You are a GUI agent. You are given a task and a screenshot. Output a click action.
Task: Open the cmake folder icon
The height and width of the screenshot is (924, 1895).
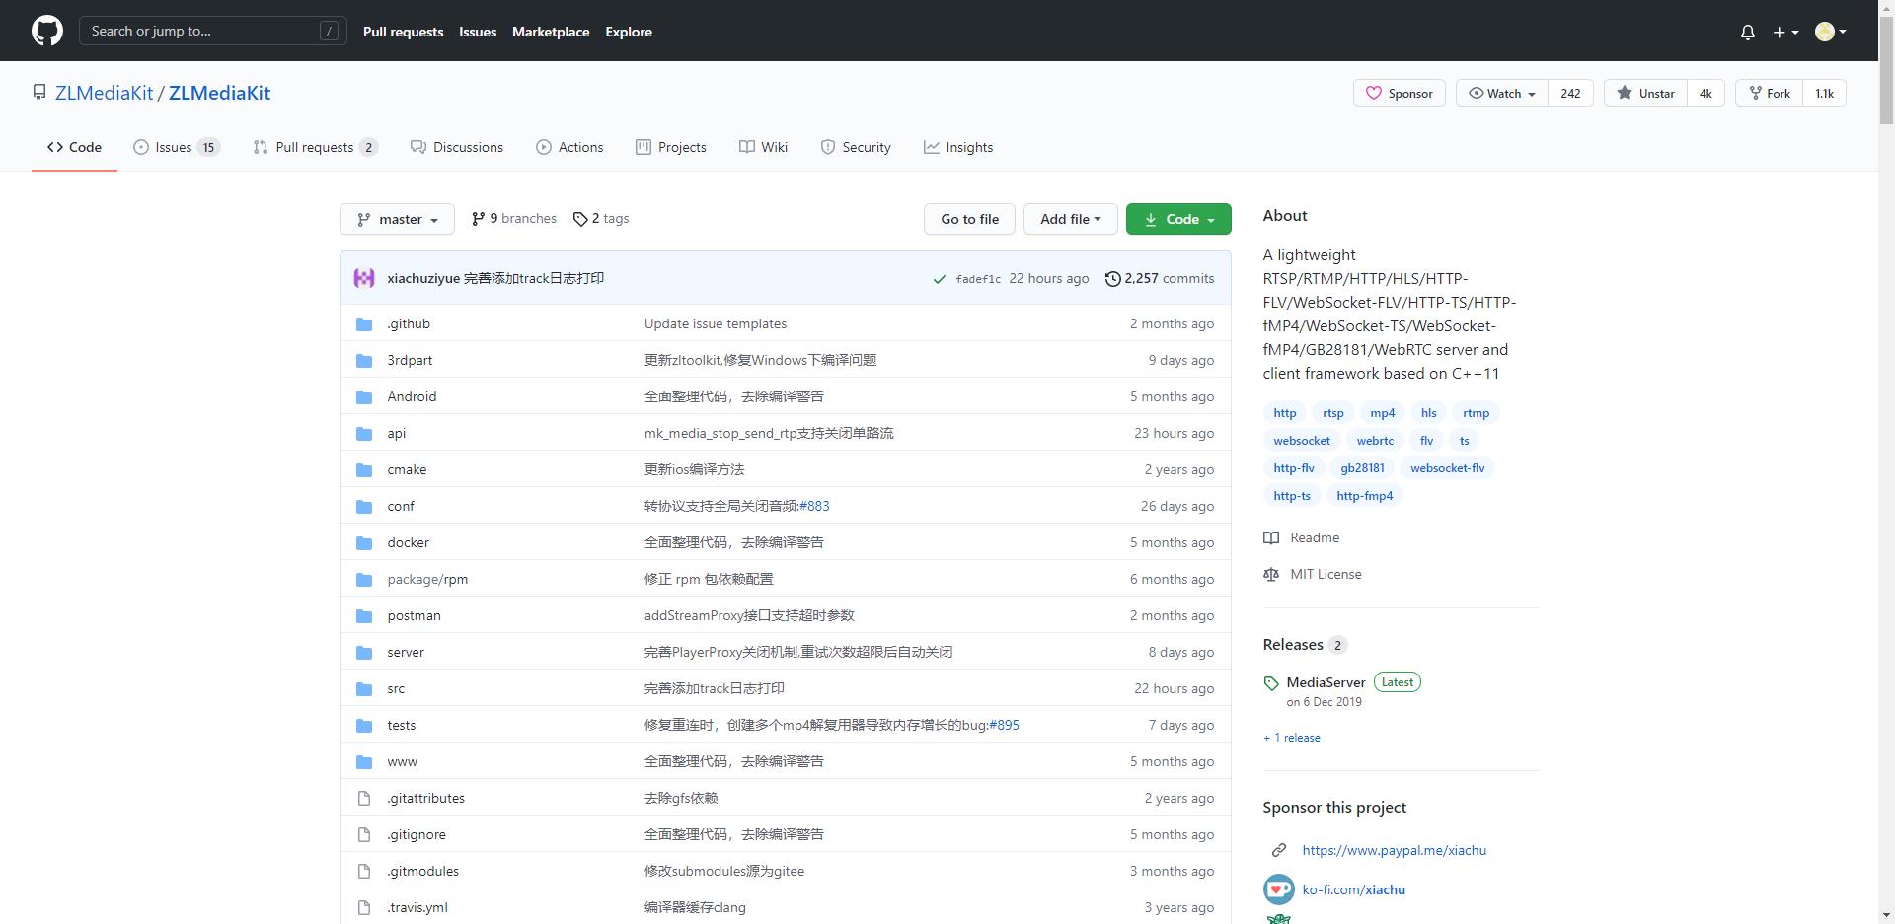(364, 470)
